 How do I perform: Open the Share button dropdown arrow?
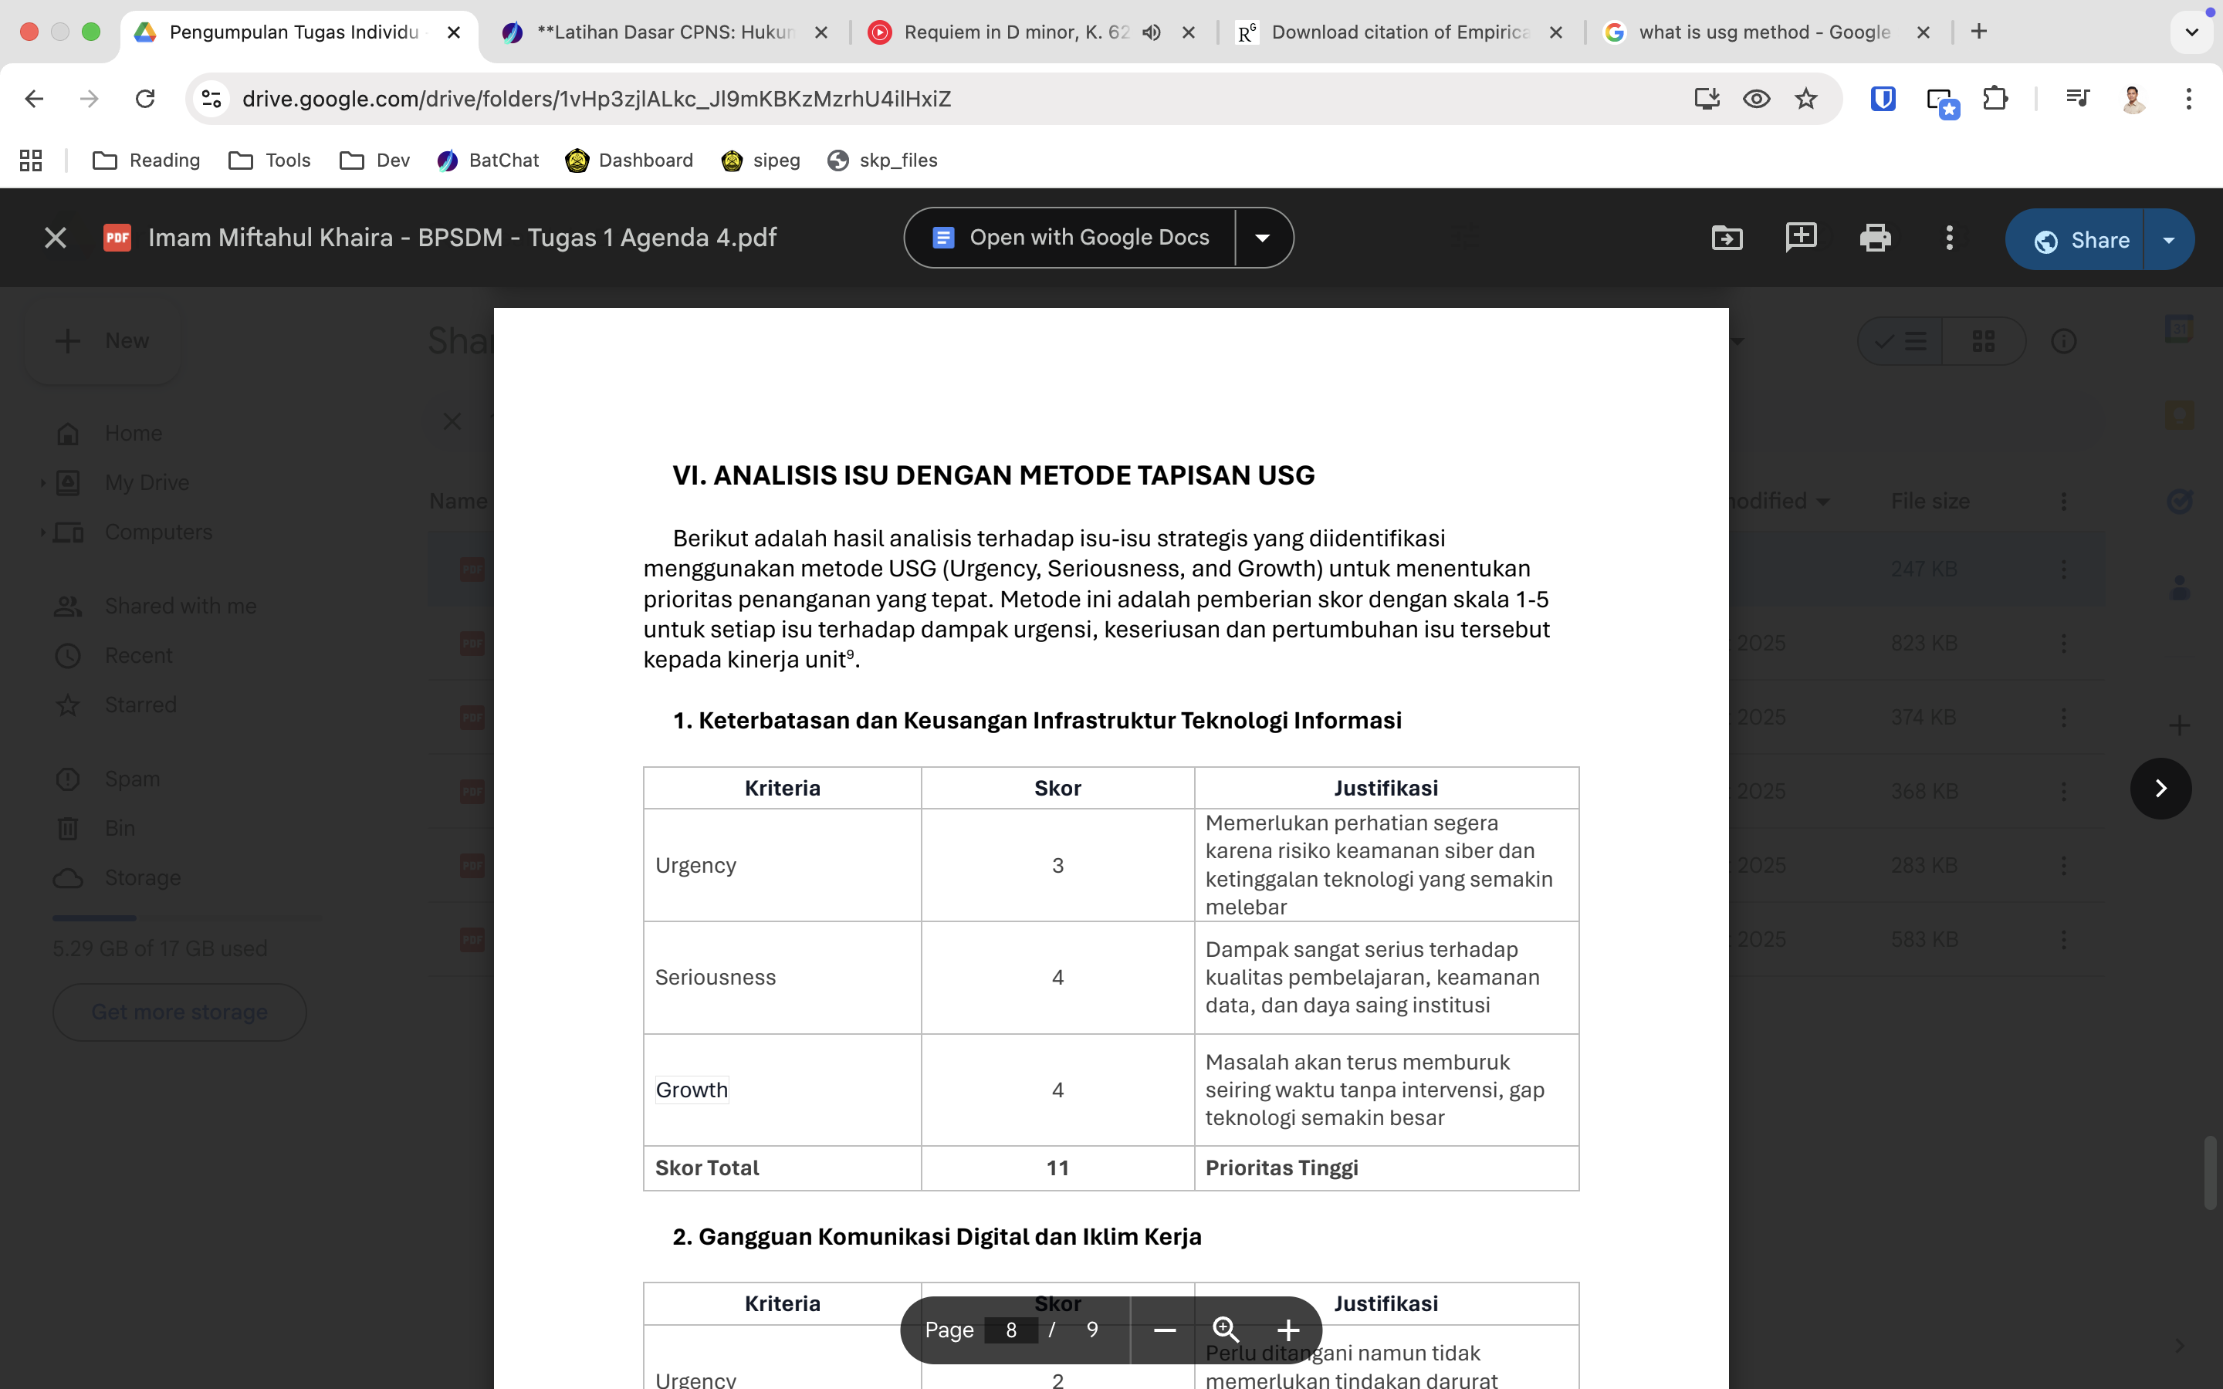[2169, 240]
